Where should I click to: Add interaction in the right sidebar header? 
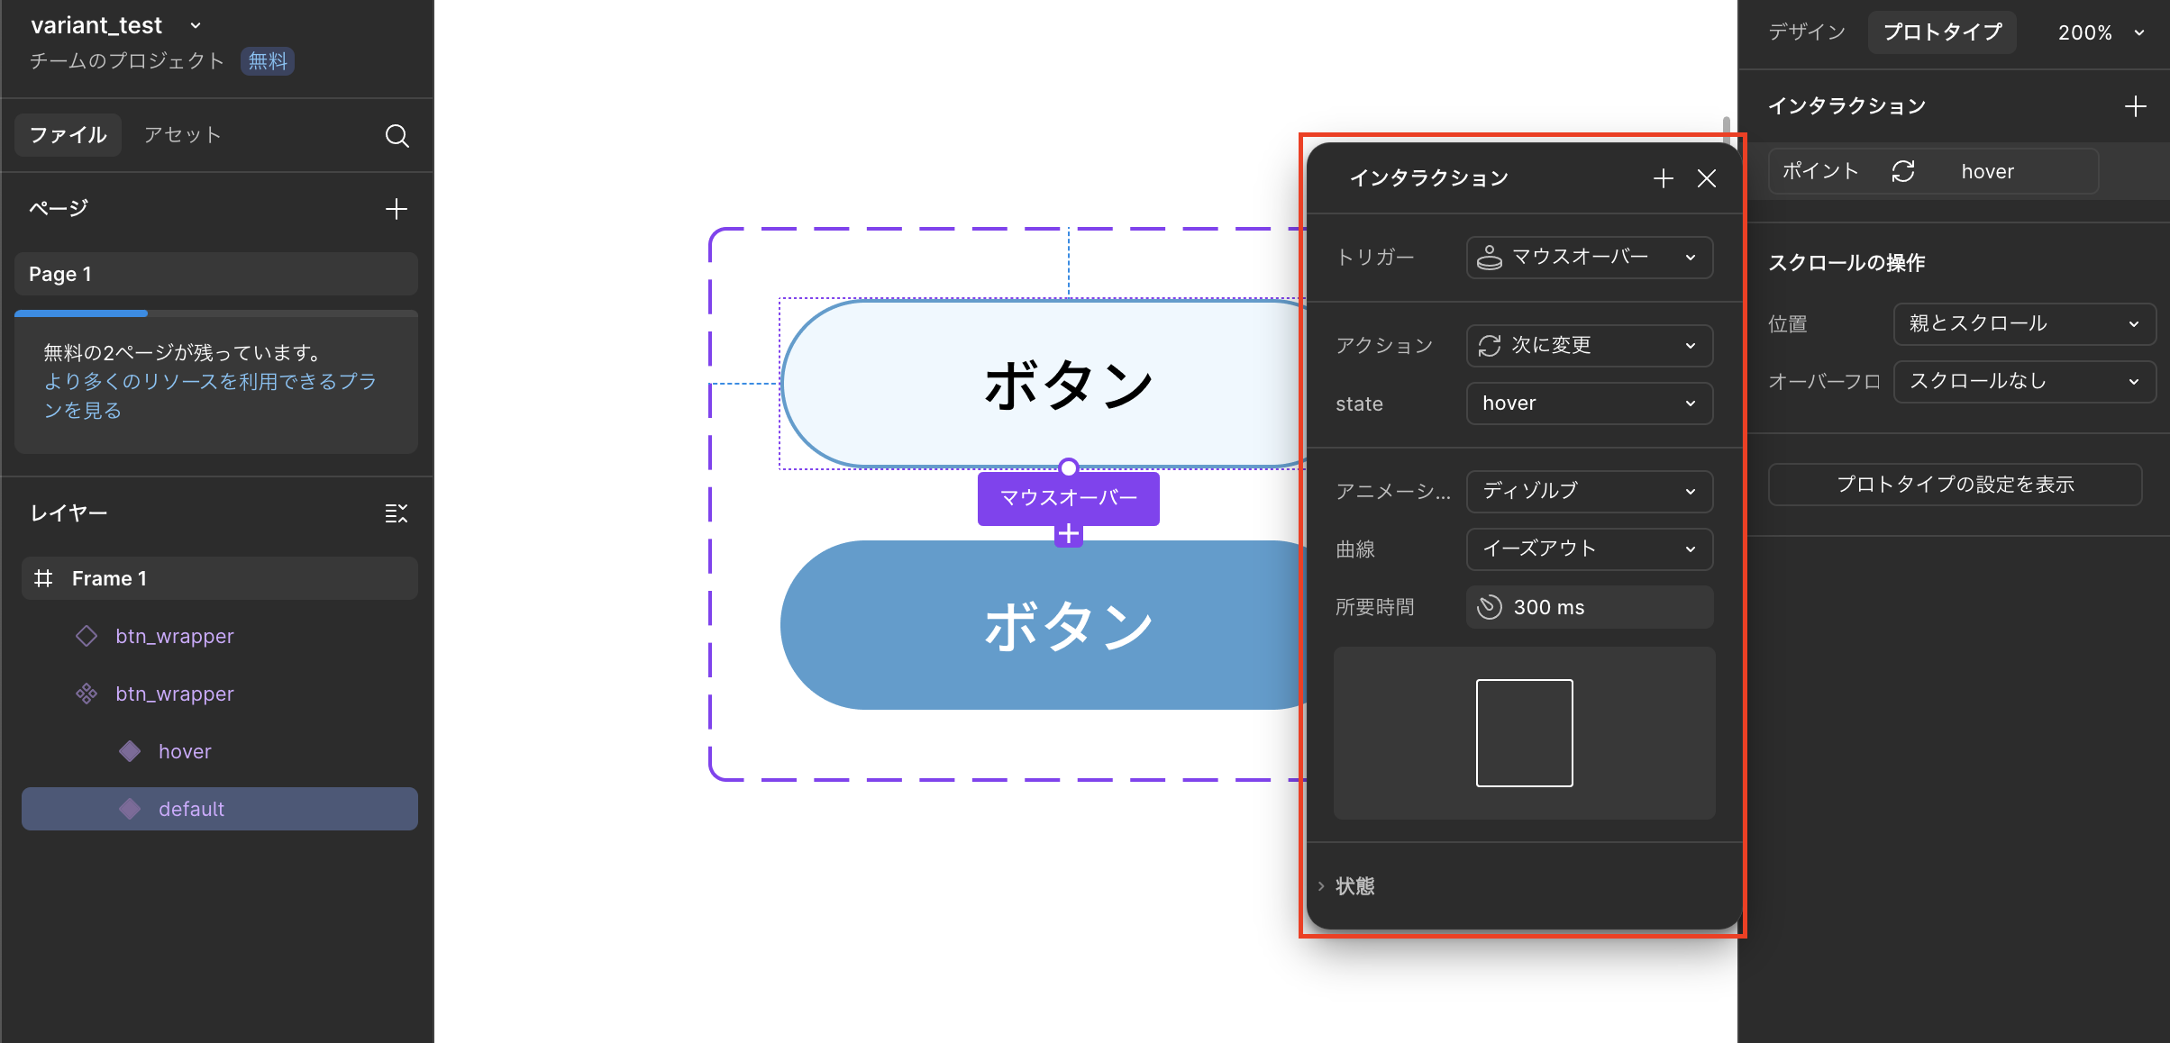[2135, 106]
